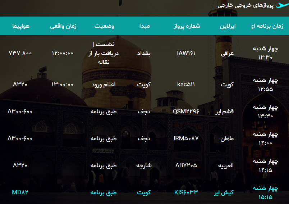This screenshot has height=204, width=289.
Task: Select flight number KIS6033
Action: (186, 192)
